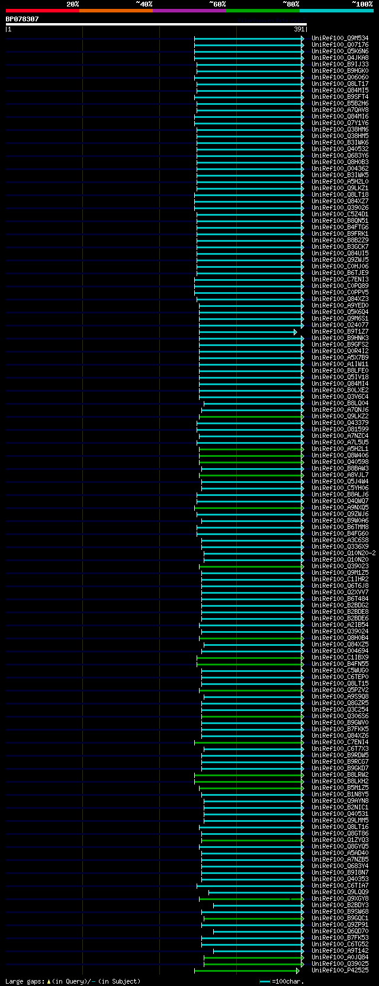Select the UniRef100_Q39023 label
The height and width of the screenshot is (986, 379).
(340, 566)
